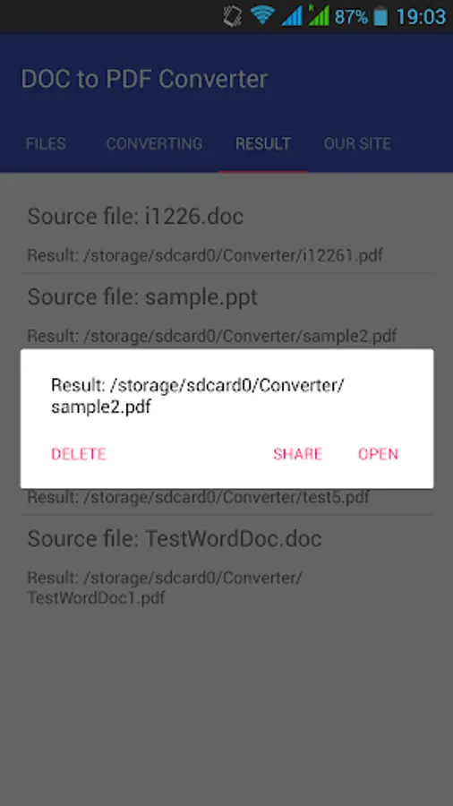Select the i1226.doc source file entry
The height and width of the screenshot is (806, 453).
pos(226,235)
